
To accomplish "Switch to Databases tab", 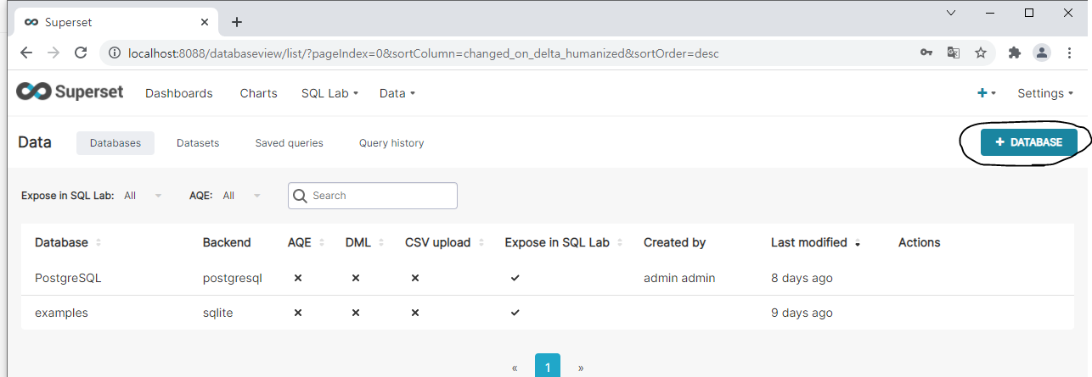I will (115, 143).
